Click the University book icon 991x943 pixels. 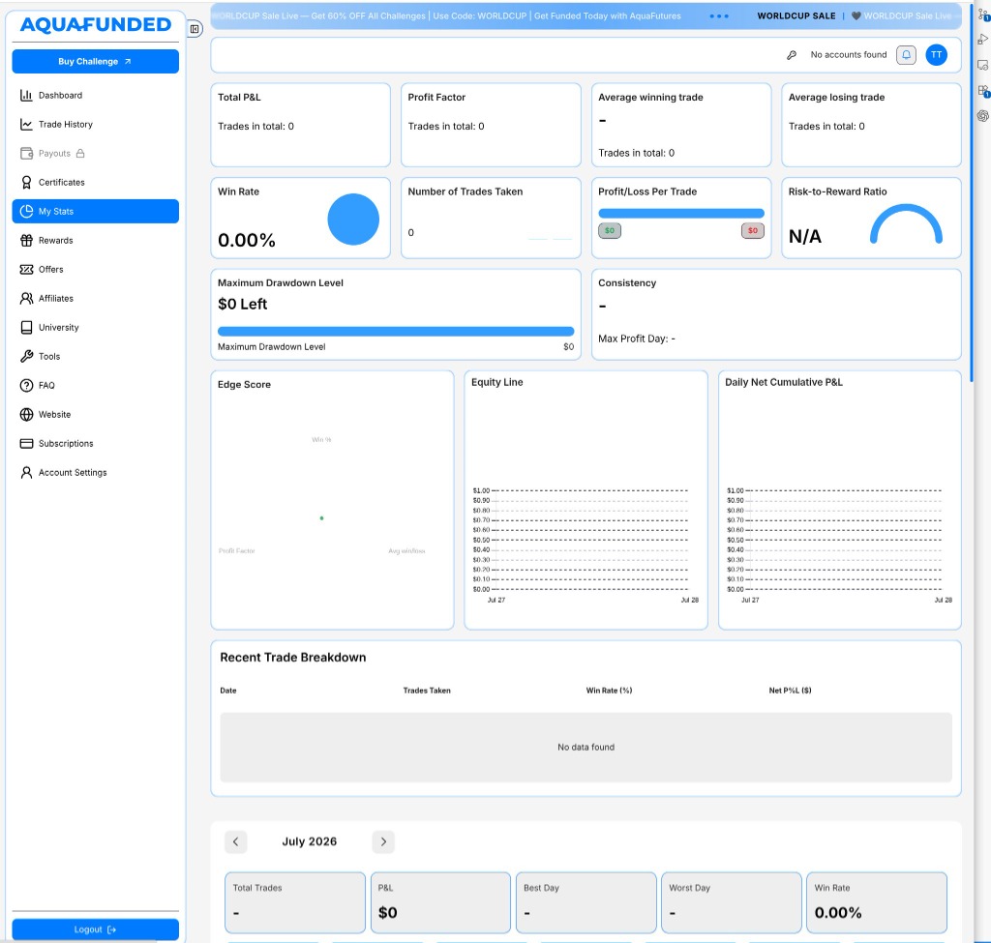[26, 327]
